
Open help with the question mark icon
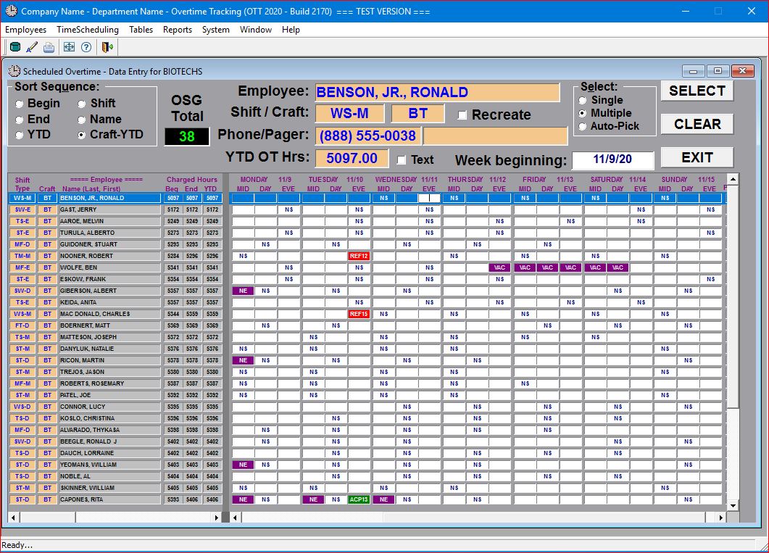pyautogui.click(x=86, y=48)
